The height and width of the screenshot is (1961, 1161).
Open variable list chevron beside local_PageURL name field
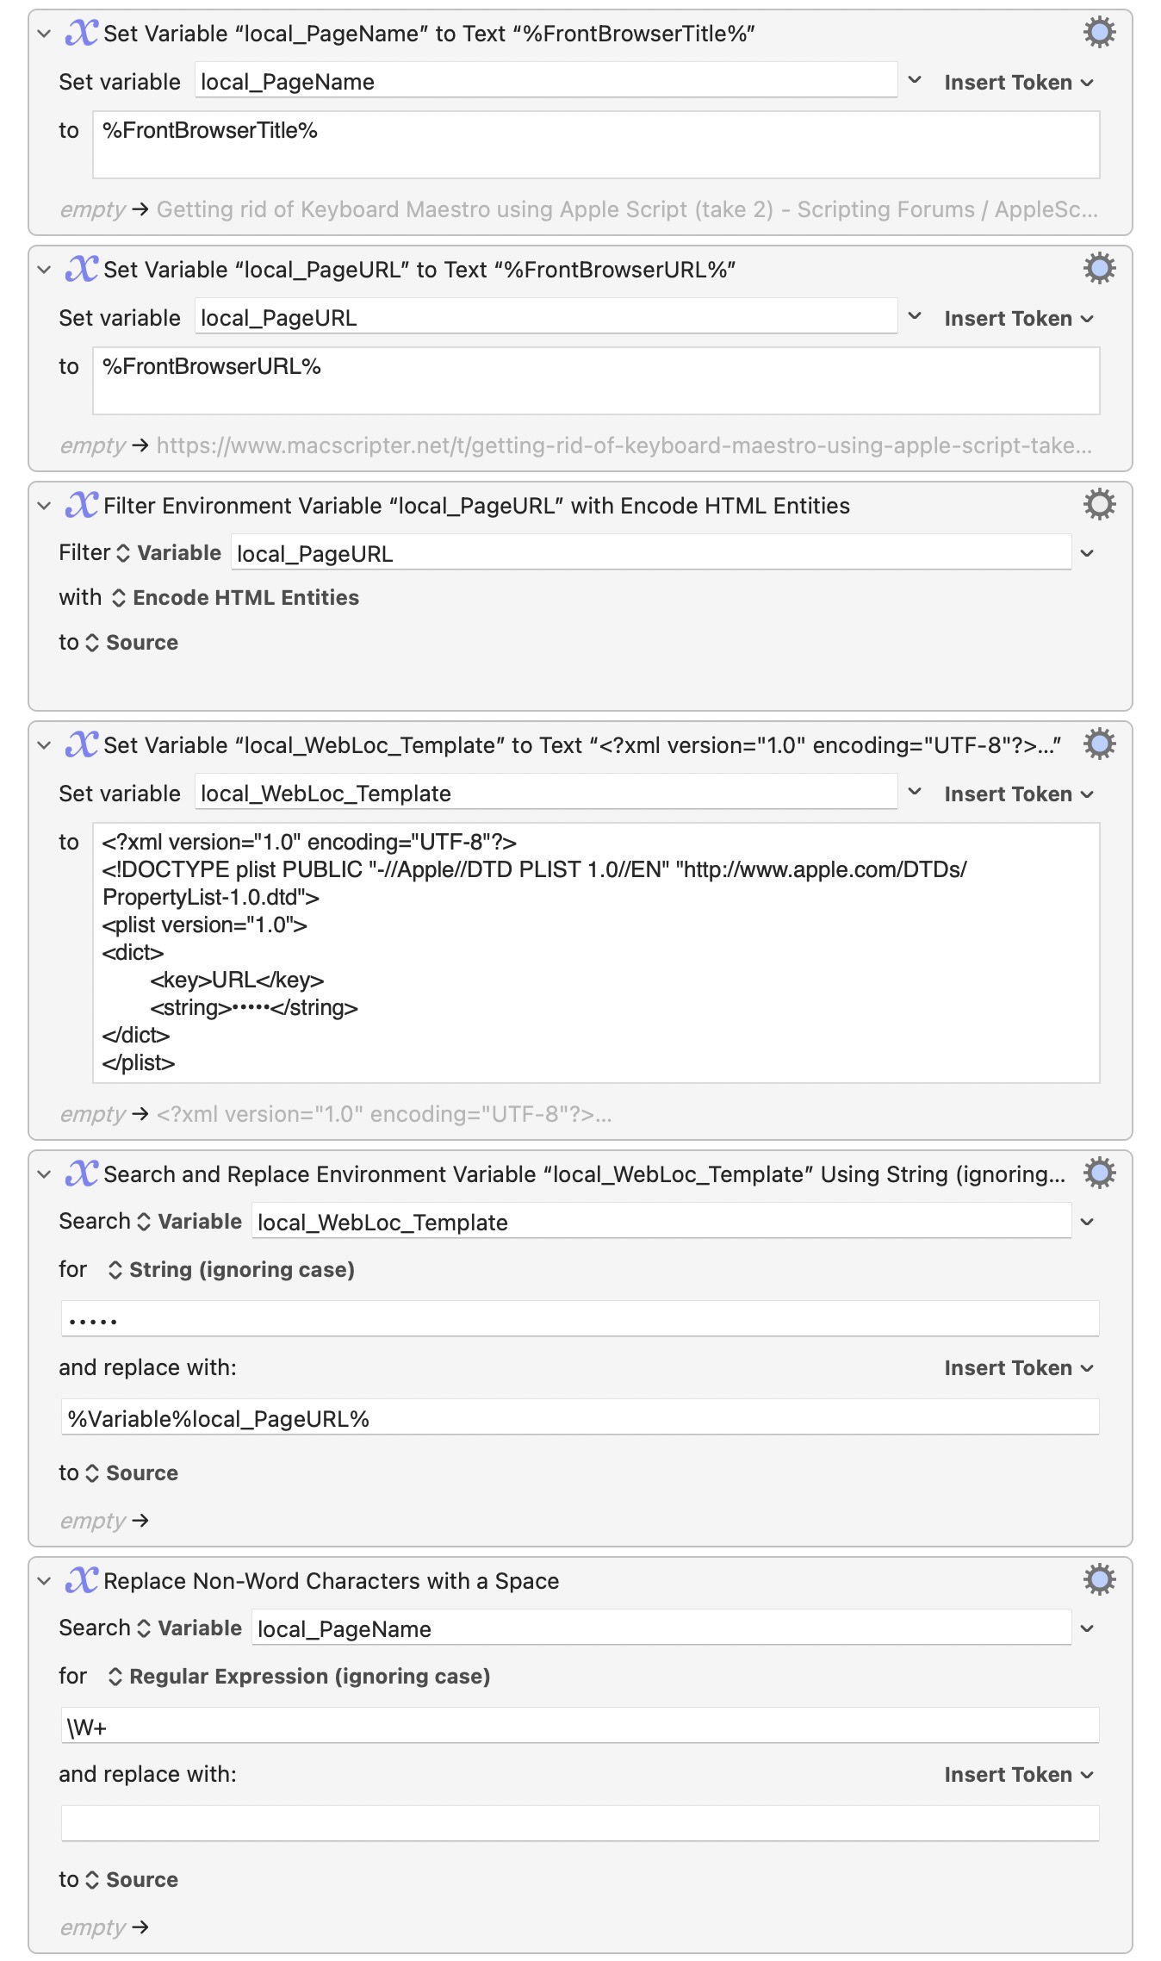[915, 317]
